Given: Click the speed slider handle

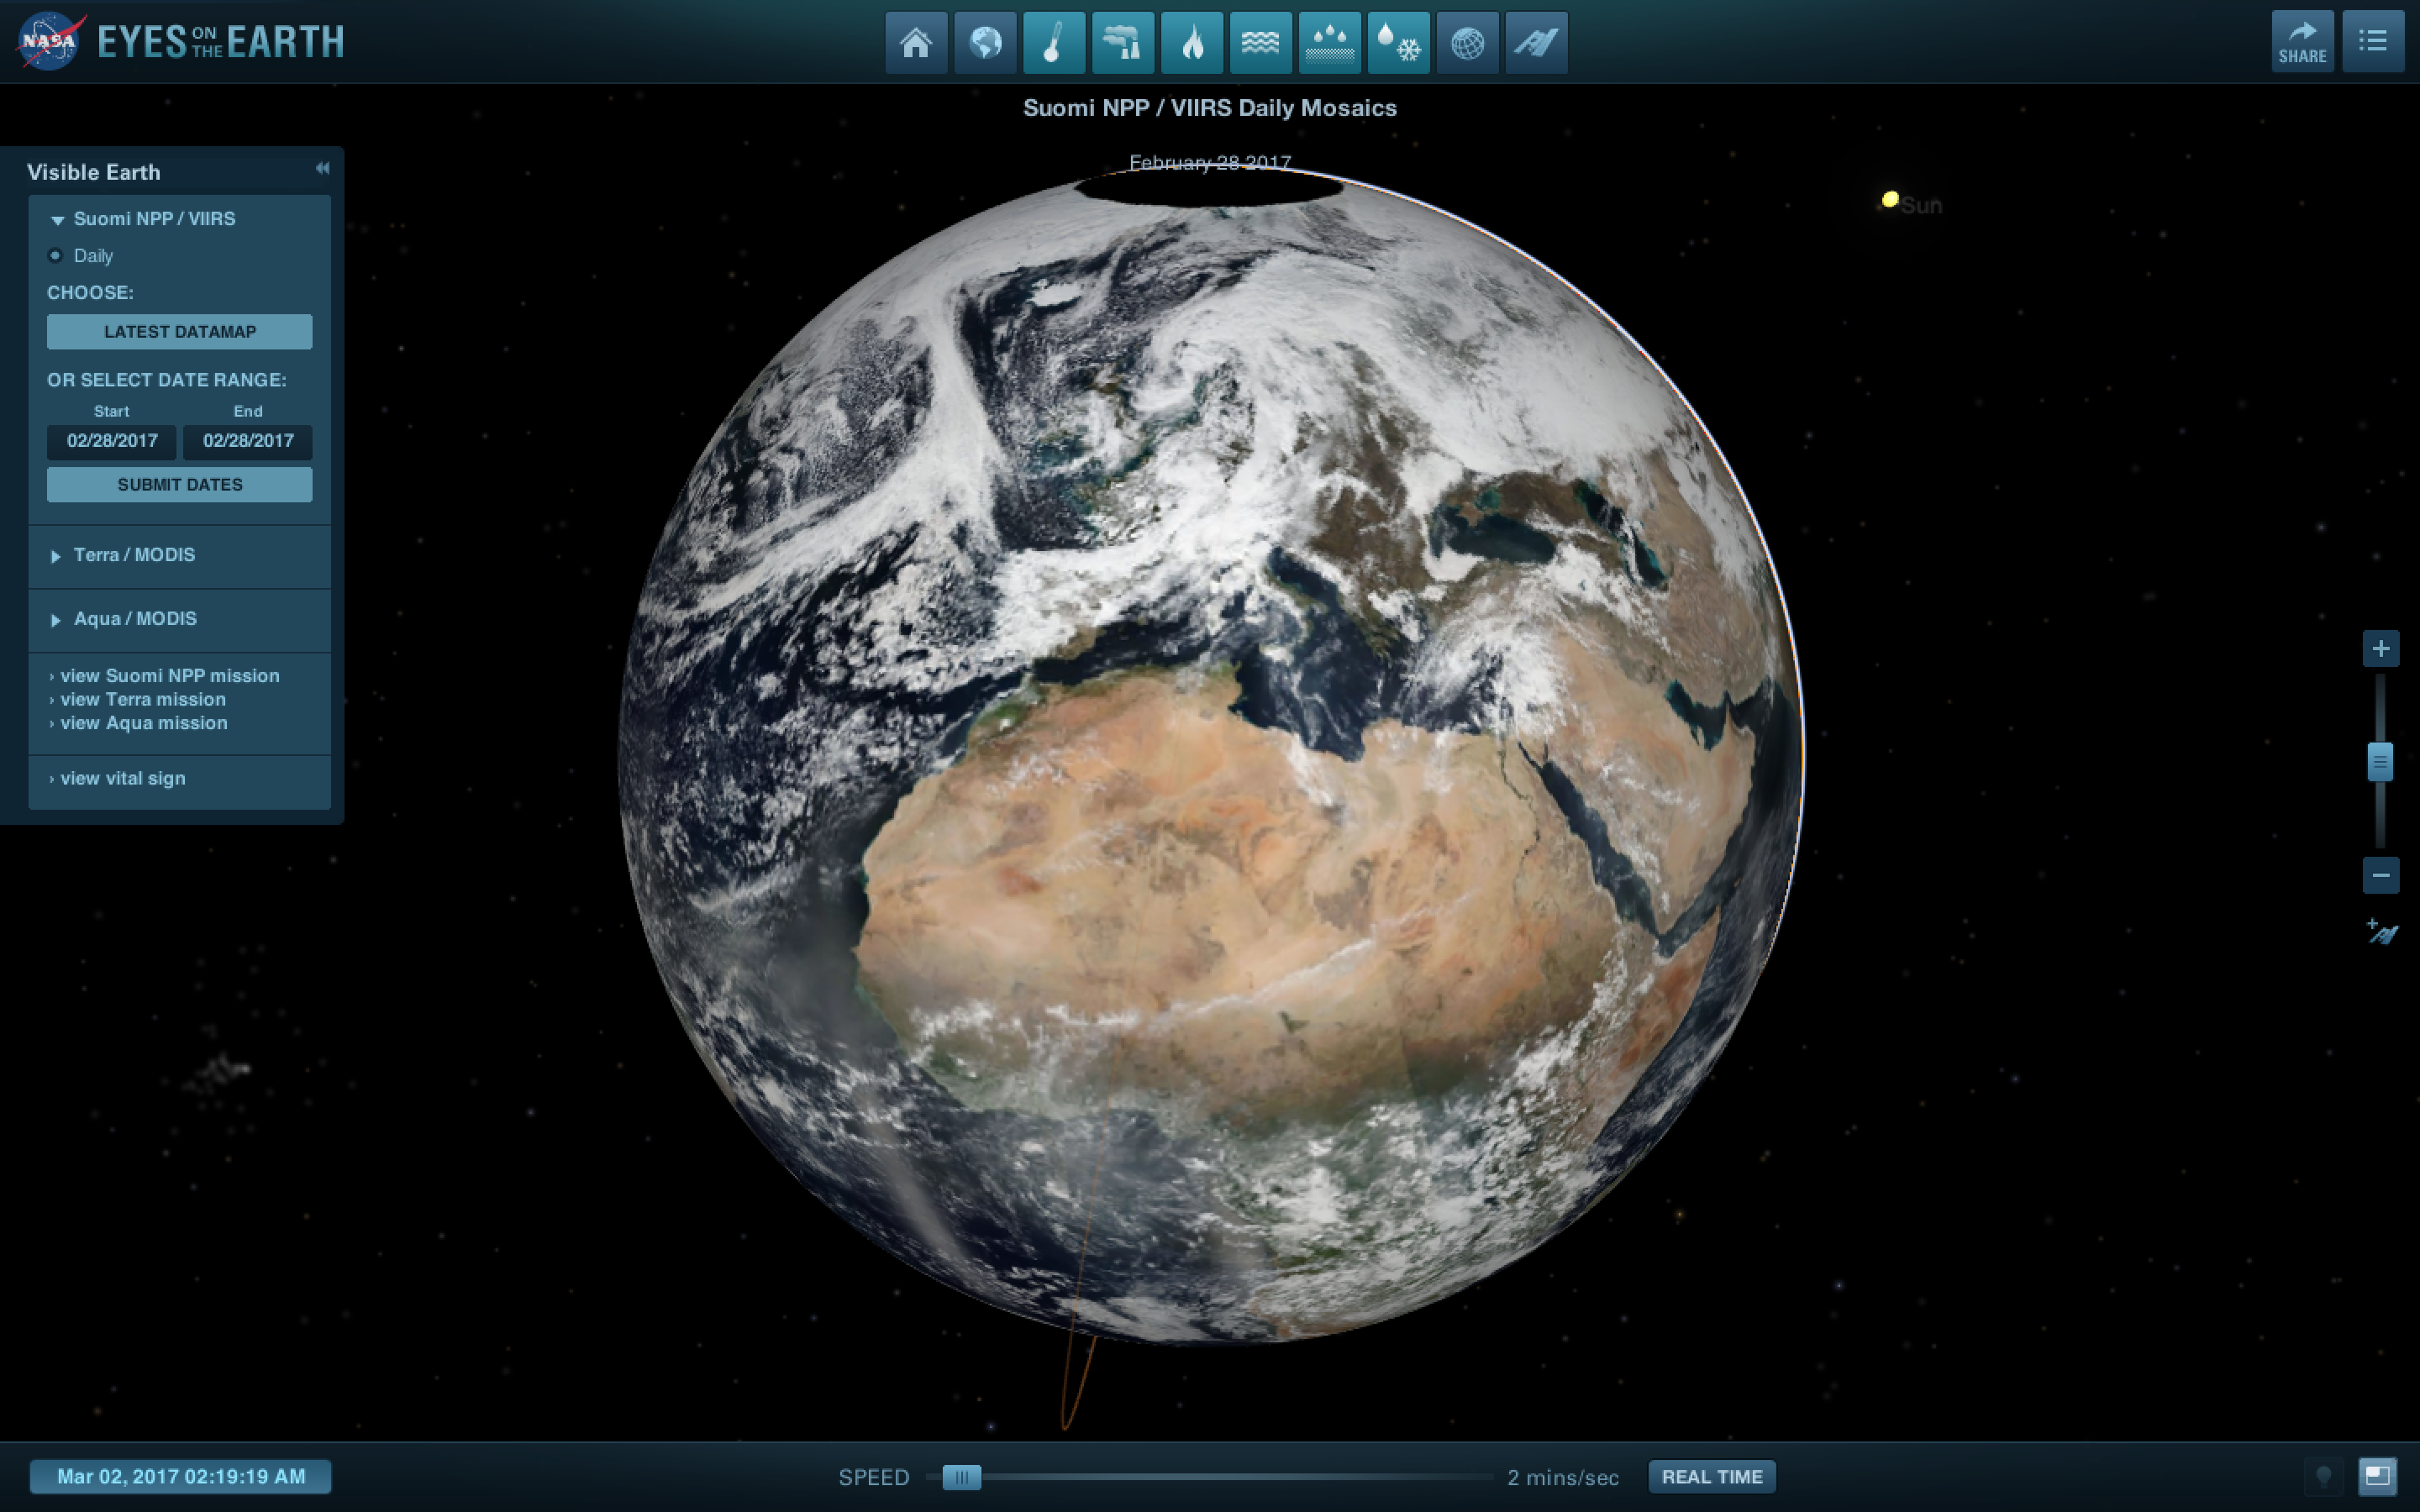Looking at the screenshot, I should pos(961,1477).
